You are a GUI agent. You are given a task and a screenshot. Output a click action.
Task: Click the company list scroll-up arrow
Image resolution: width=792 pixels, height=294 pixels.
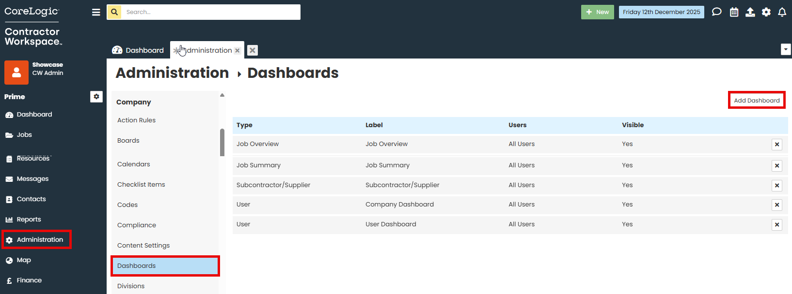222,95
